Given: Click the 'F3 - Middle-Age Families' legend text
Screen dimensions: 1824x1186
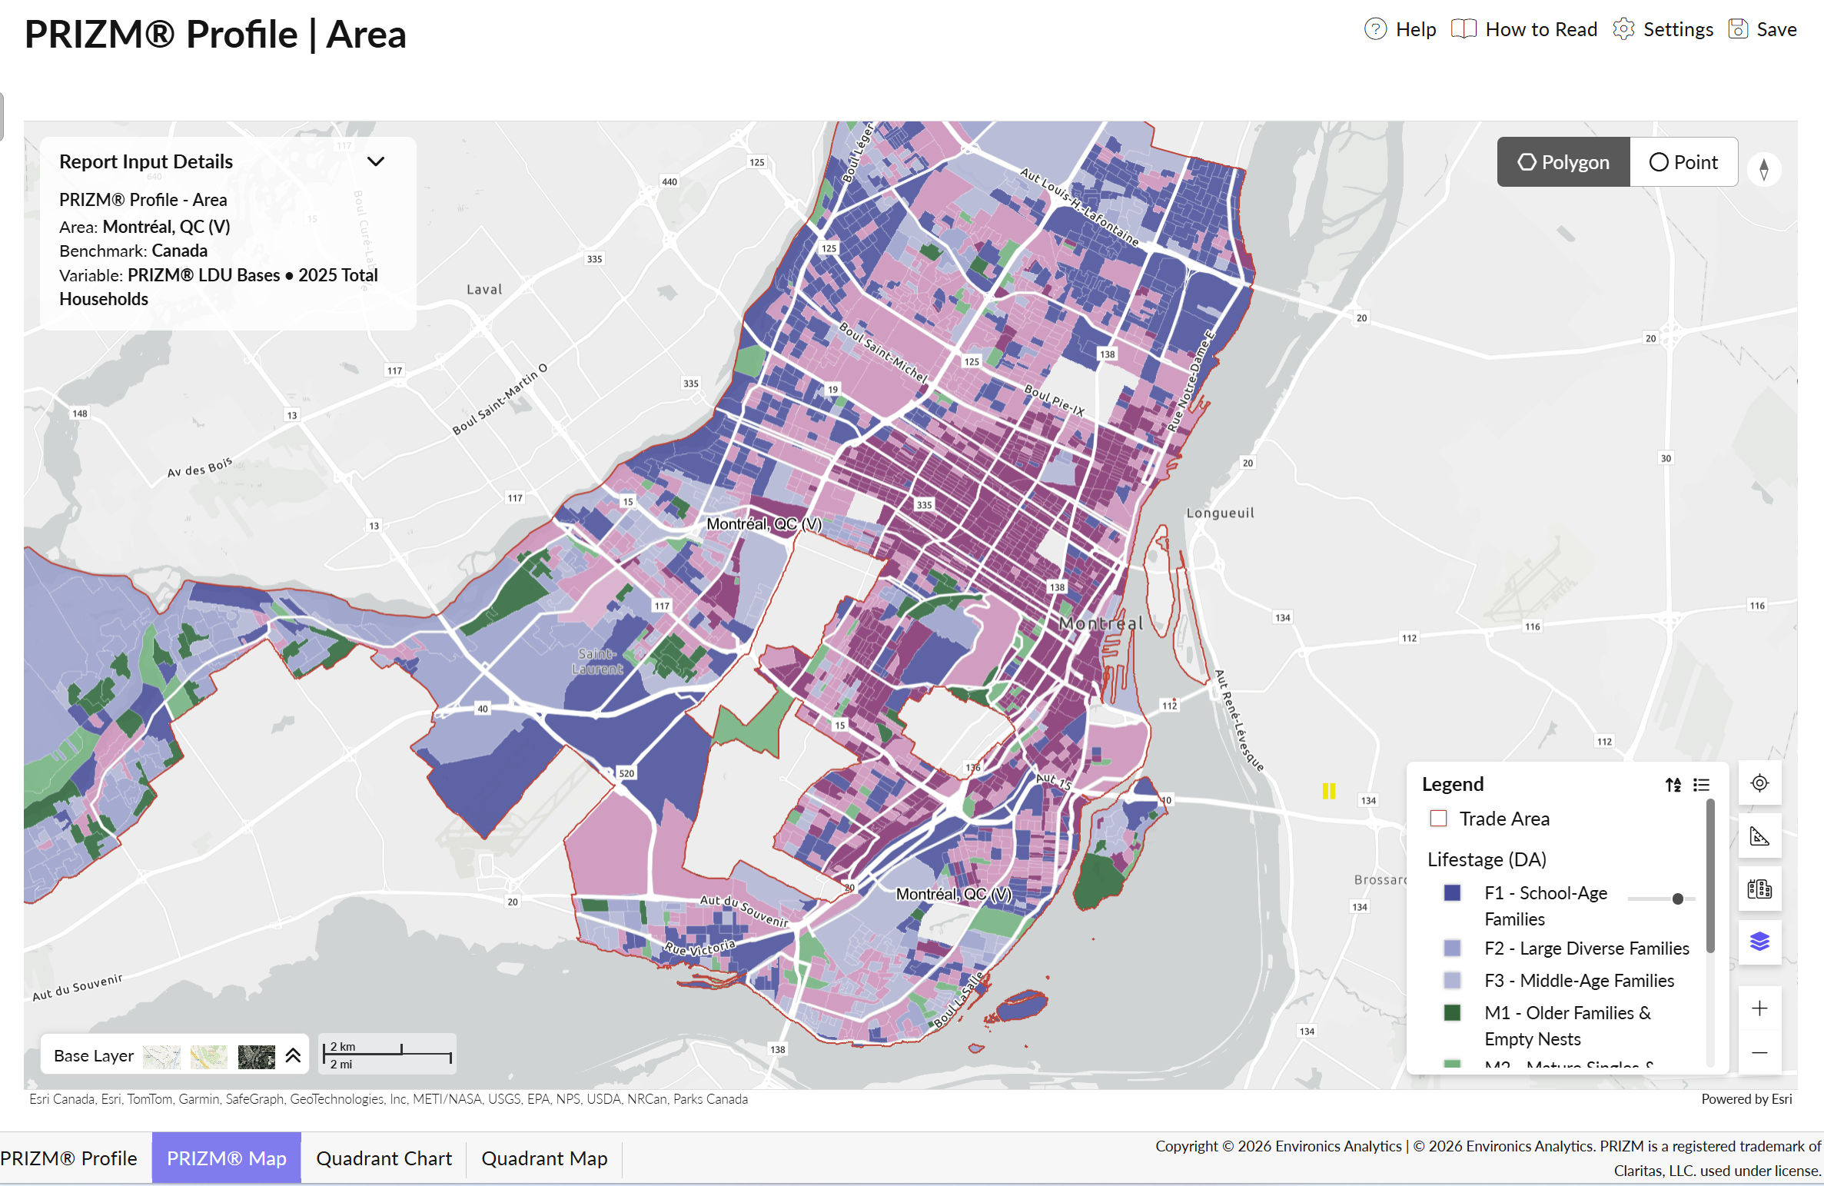Looking at the screenshot, I should click(x=1579, y=981).
